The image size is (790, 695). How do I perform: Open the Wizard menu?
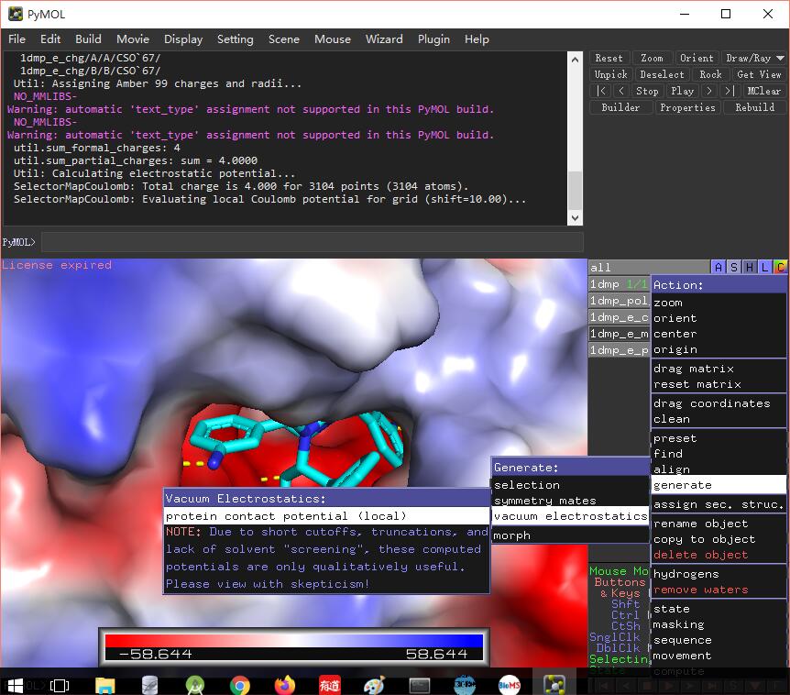384,39
